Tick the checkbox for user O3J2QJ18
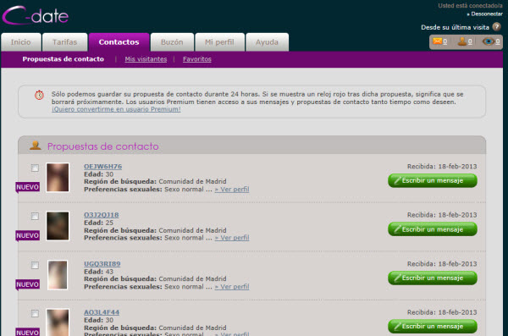 [x=35, y=216]
